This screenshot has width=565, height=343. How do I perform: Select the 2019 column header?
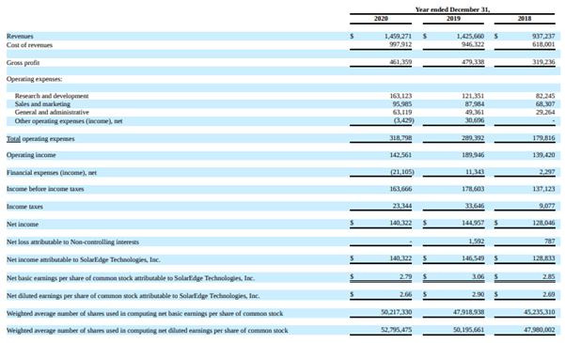point(453,19)
